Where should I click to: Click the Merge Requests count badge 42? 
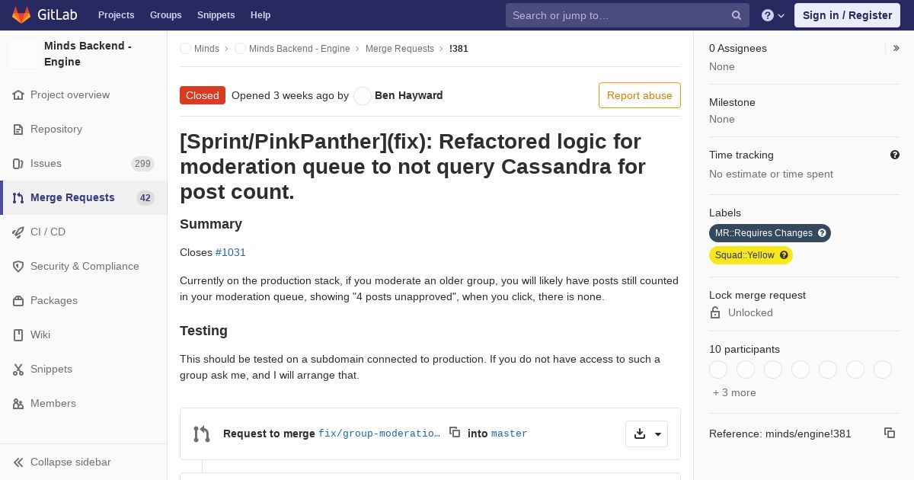(145, 198)
